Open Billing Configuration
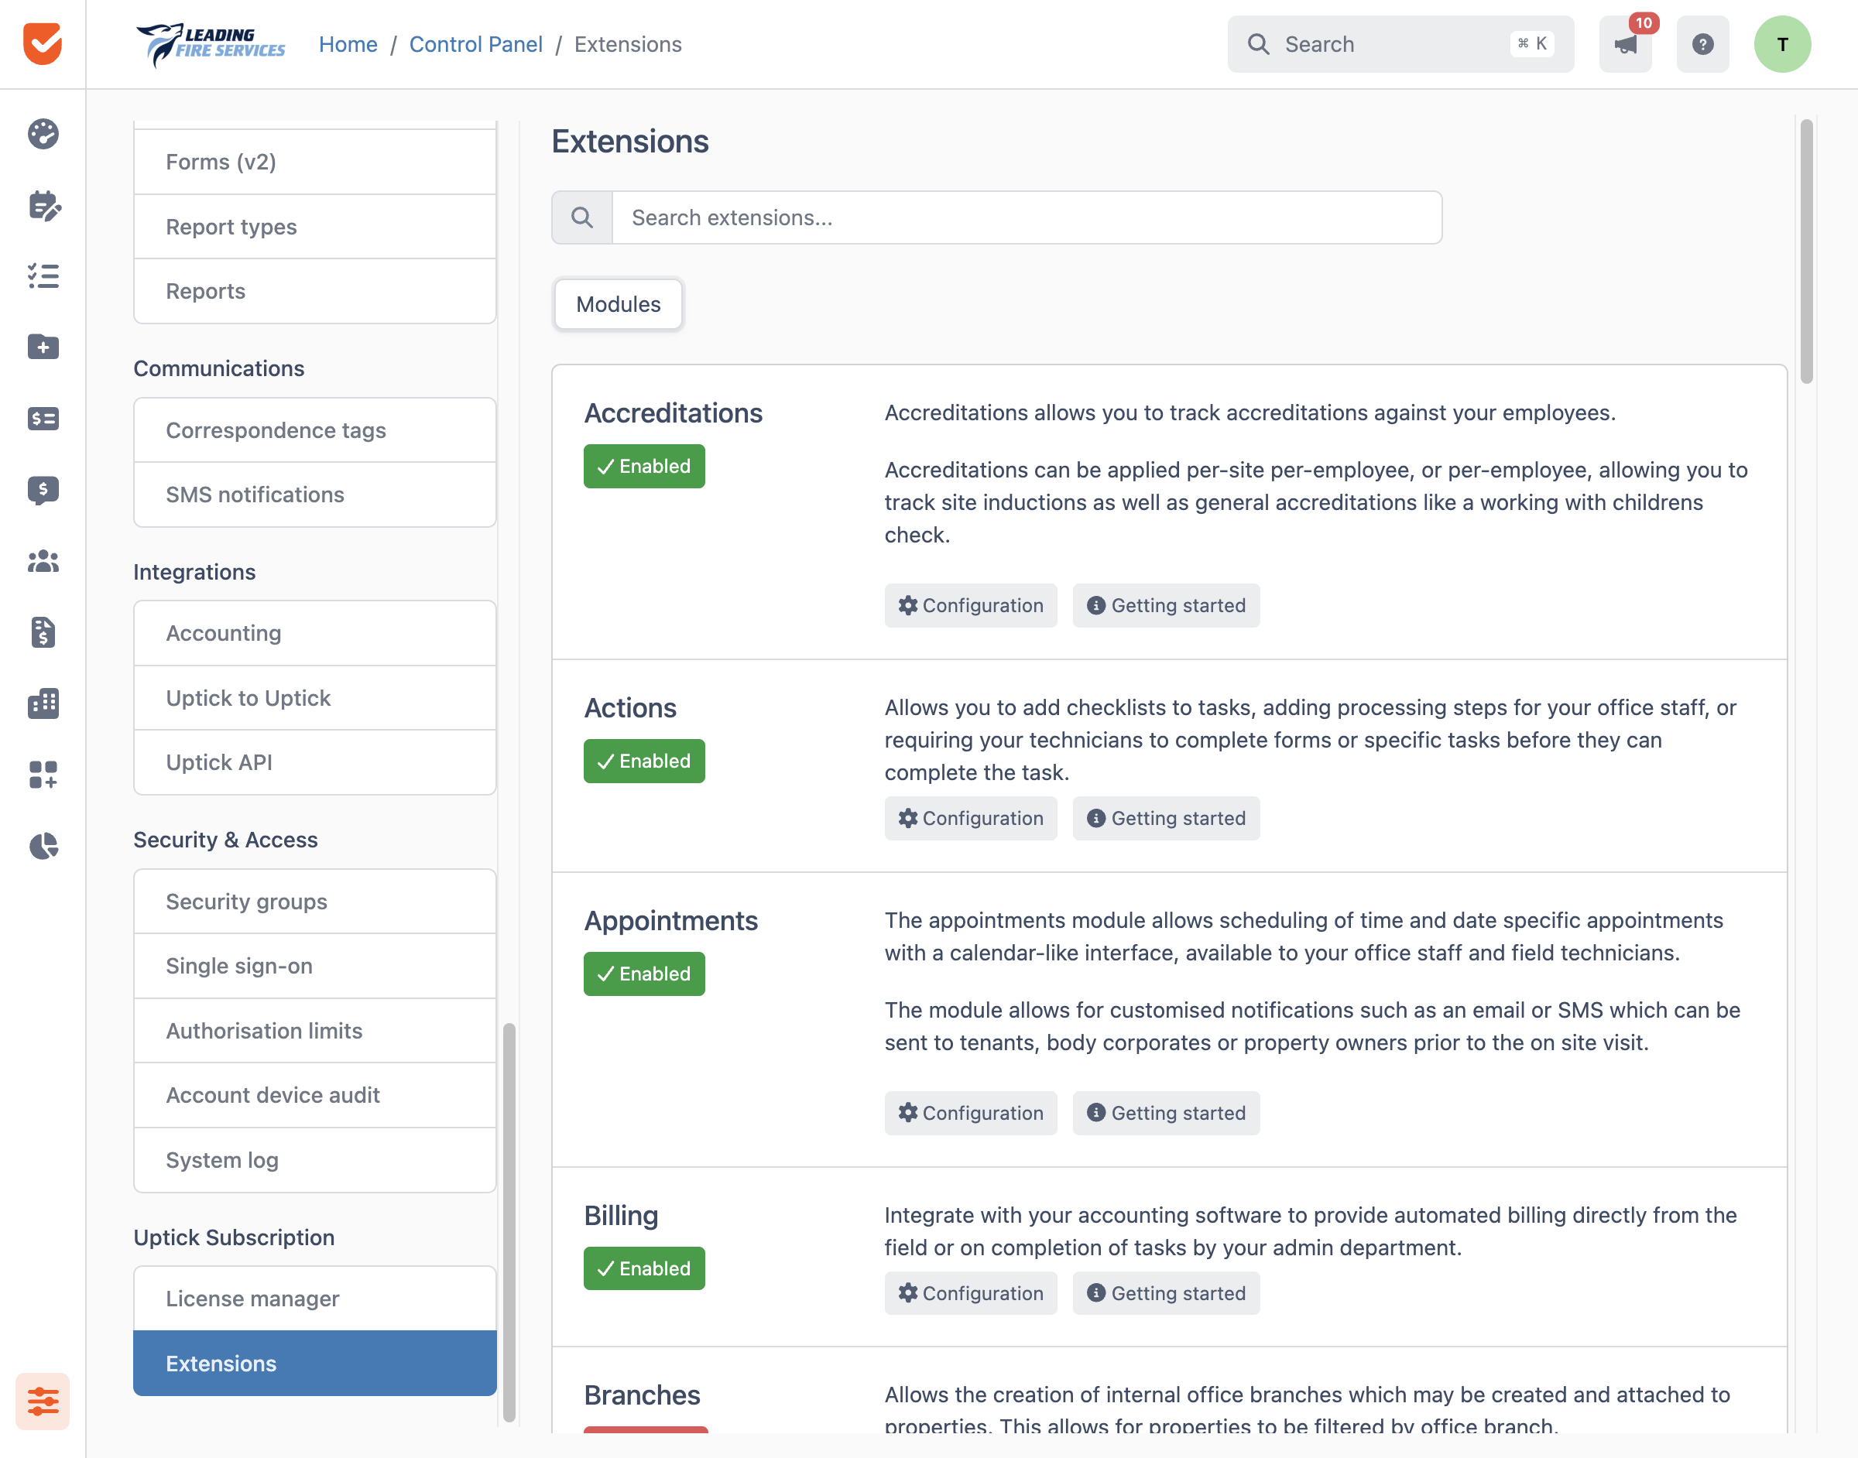The height and width of the screenshot is (1458, 1858). click(971, 1293)
